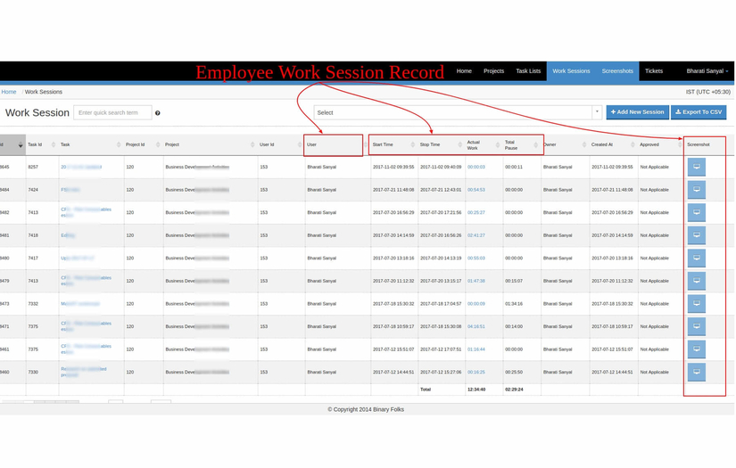
Task: Open Bharati Sanyal user menu
Action: tap(707, 71)
